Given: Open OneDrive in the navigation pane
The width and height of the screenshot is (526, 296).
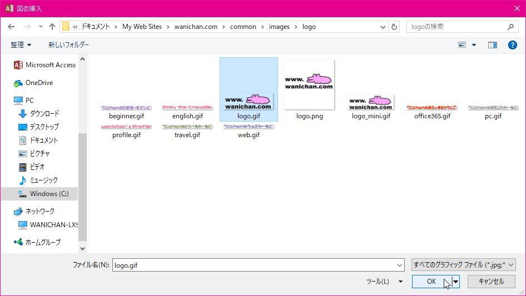Looking at the screenshot, I should (33, 83).
